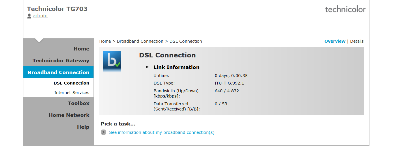Image resolution: width=396 pixels, height=165 pixels.
Task: Click the admin user link
Action: coord(40,16)
